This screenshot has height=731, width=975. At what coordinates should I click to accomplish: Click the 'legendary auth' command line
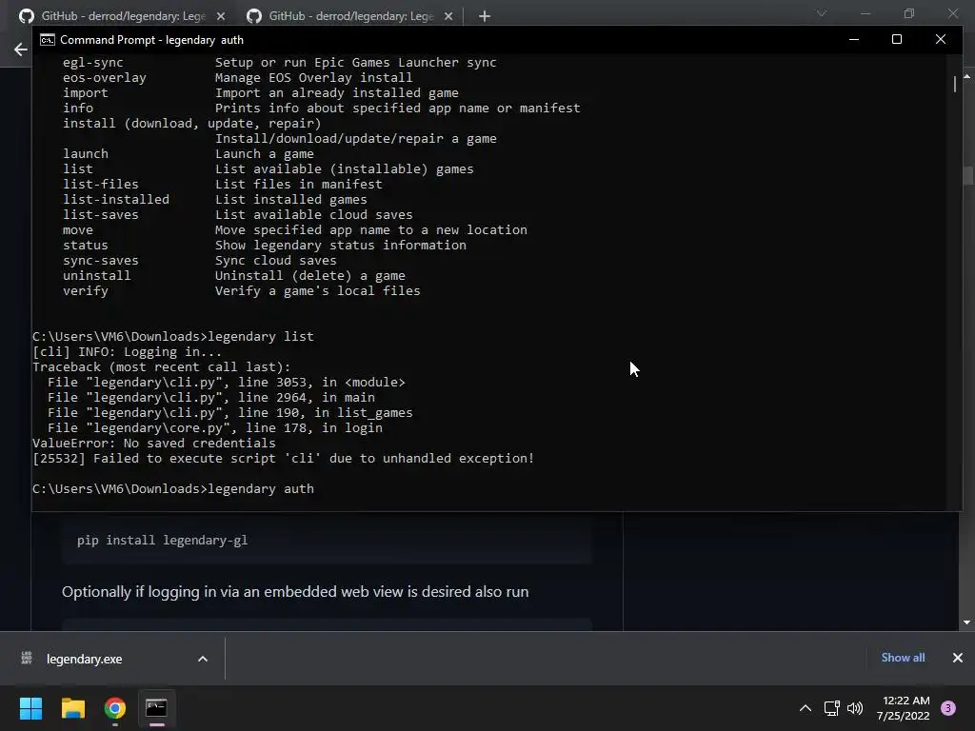click(x=173, y=488)
